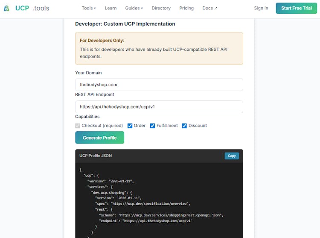Toggle the Checkout (required) checkbox

(x=78, y=126)
